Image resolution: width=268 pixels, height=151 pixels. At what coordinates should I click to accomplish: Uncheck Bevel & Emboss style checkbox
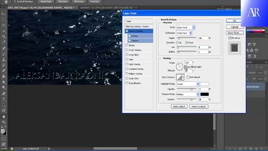click(127, 31)
